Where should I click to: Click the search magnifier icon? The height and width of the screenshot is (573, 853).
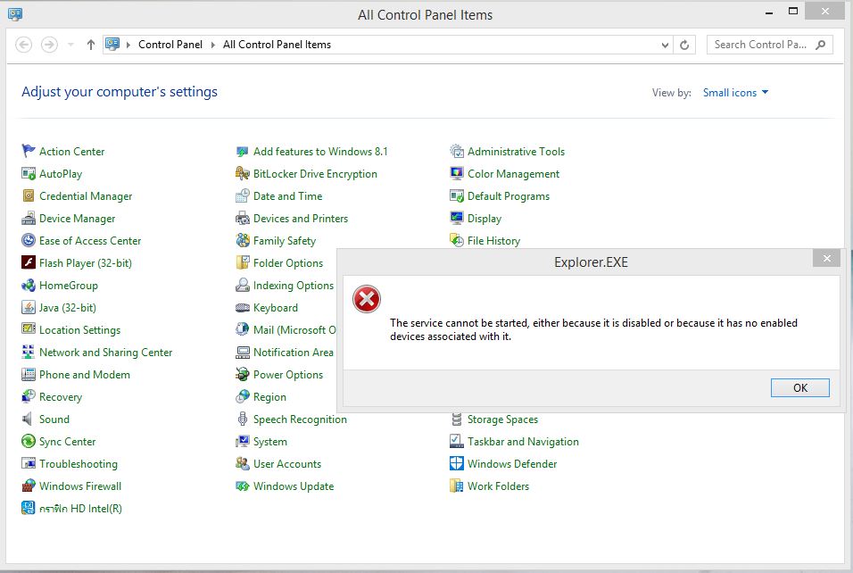pyautogui.click(x=820, y=45)
